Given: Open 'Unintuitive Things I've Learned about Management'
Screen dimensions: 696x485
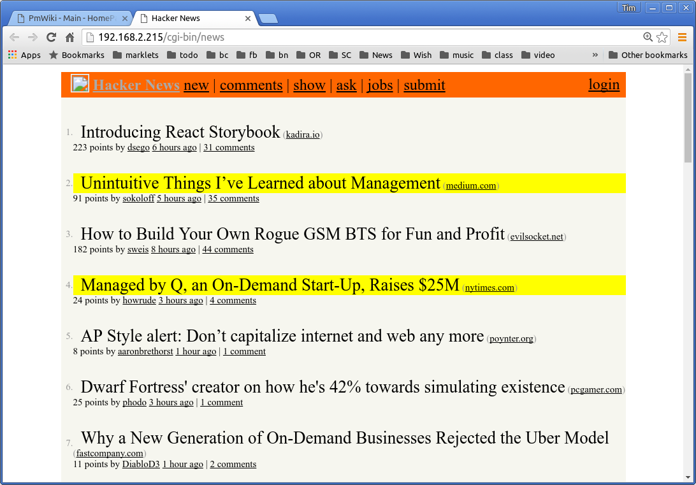Looking at the screenshot, I should pos(261,184).
